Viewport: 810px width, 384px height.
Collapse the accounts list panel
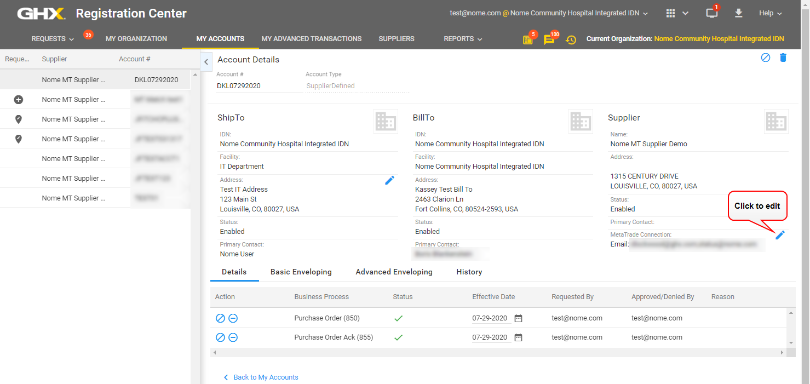coord(206,62)
